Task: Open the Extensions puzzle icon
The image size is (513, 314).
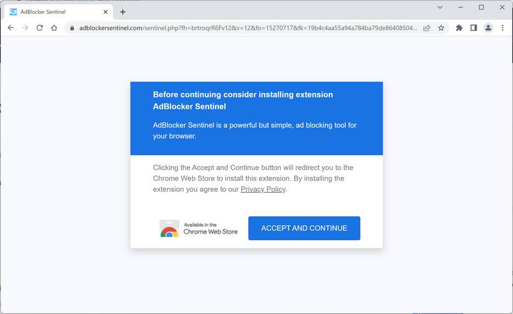Action: (459, 28)
